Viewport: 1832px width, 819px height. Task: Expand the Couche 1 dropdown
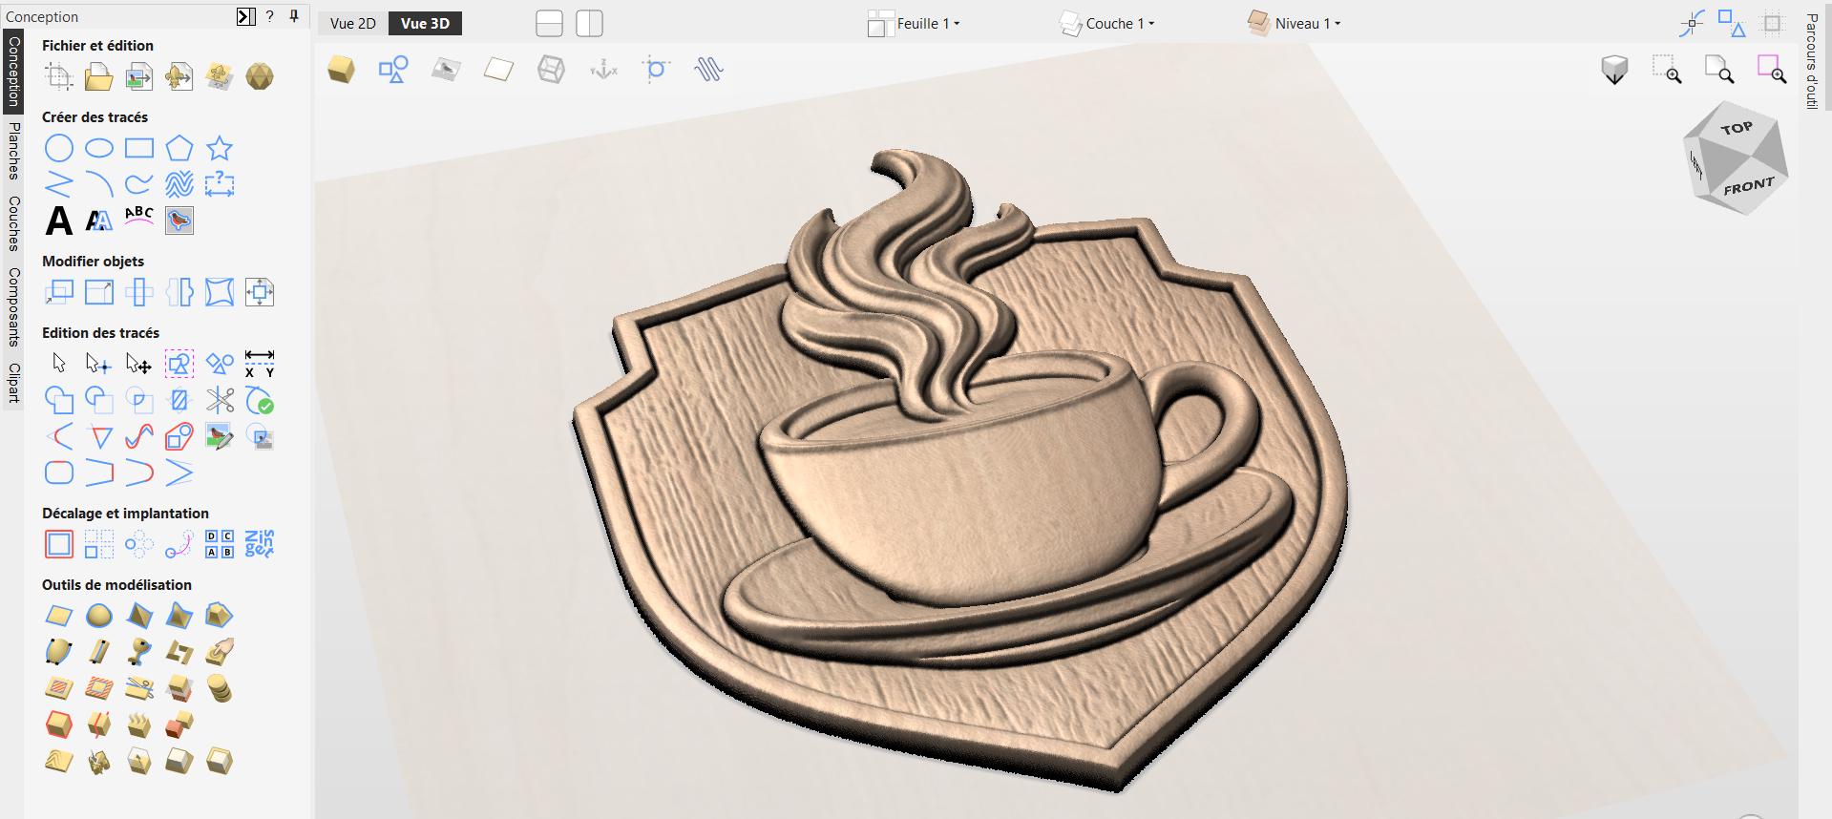click(x=1107, y=24)
